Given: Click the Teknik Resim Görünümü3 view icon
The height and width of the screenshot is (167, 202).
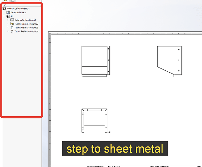Looking at the screenshot, I should (12, 27).
